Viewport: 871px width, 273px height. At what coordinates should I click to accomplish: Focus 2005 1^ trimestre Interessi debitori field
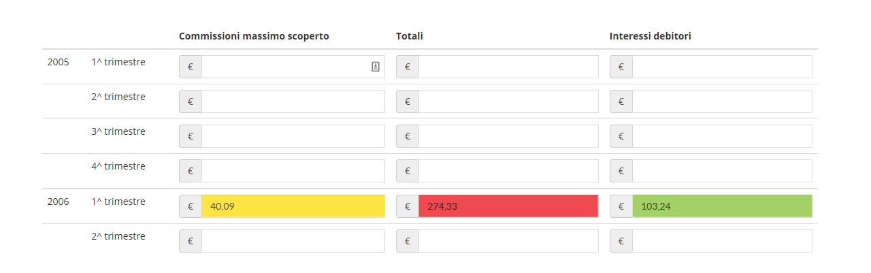point(722,67)
